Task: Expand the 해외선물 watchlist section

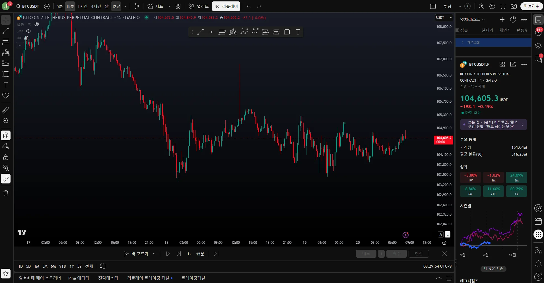Action: point(463,42)
